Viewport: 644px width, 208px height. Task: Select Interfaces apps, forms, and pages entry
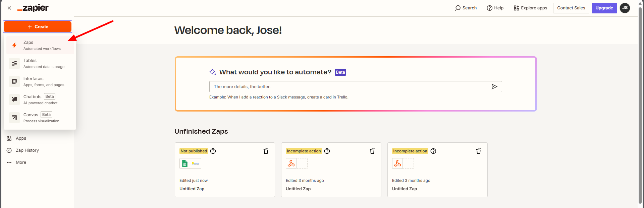40,81
